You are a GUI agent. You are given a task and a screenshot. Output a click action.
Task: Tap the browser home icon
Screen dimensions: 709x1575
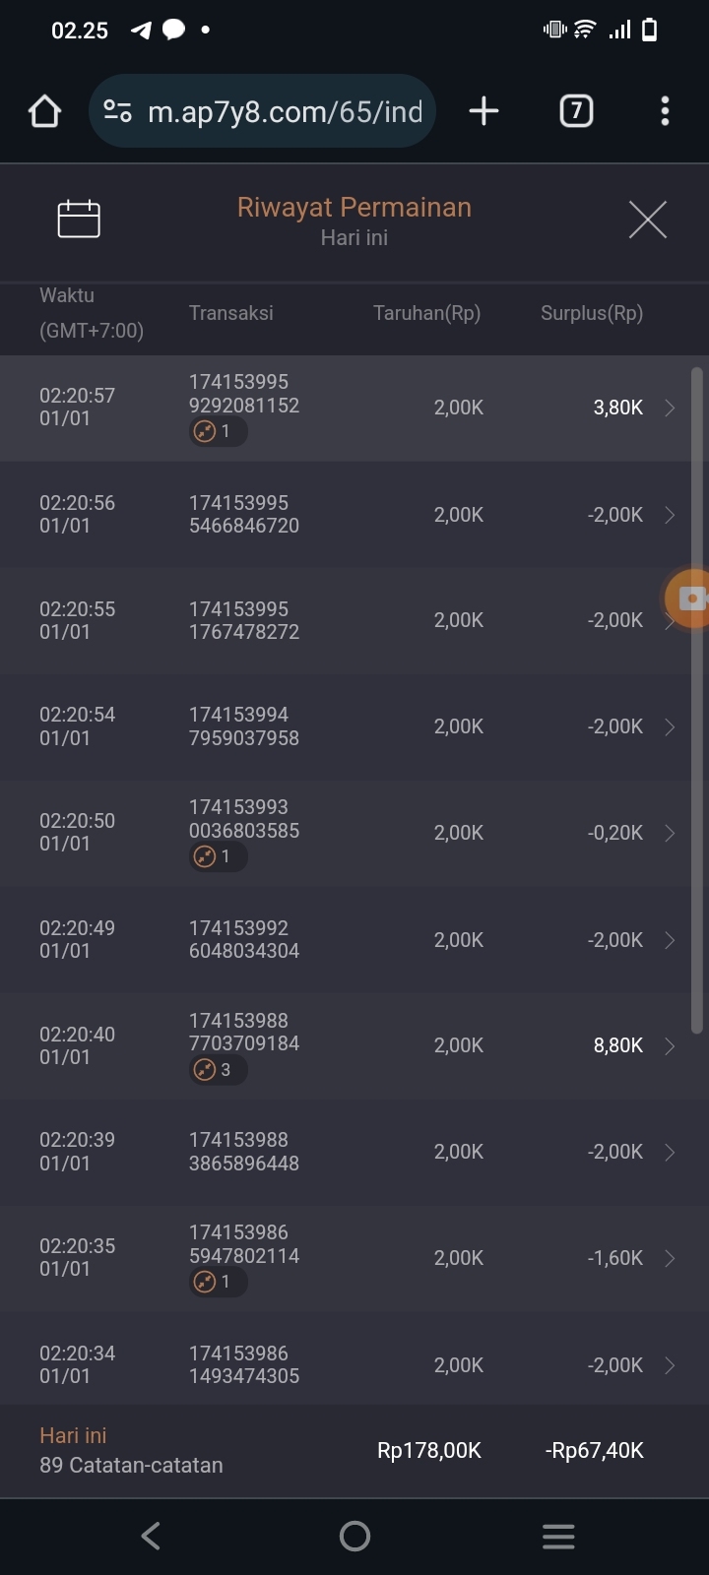[x=44, y=111]
